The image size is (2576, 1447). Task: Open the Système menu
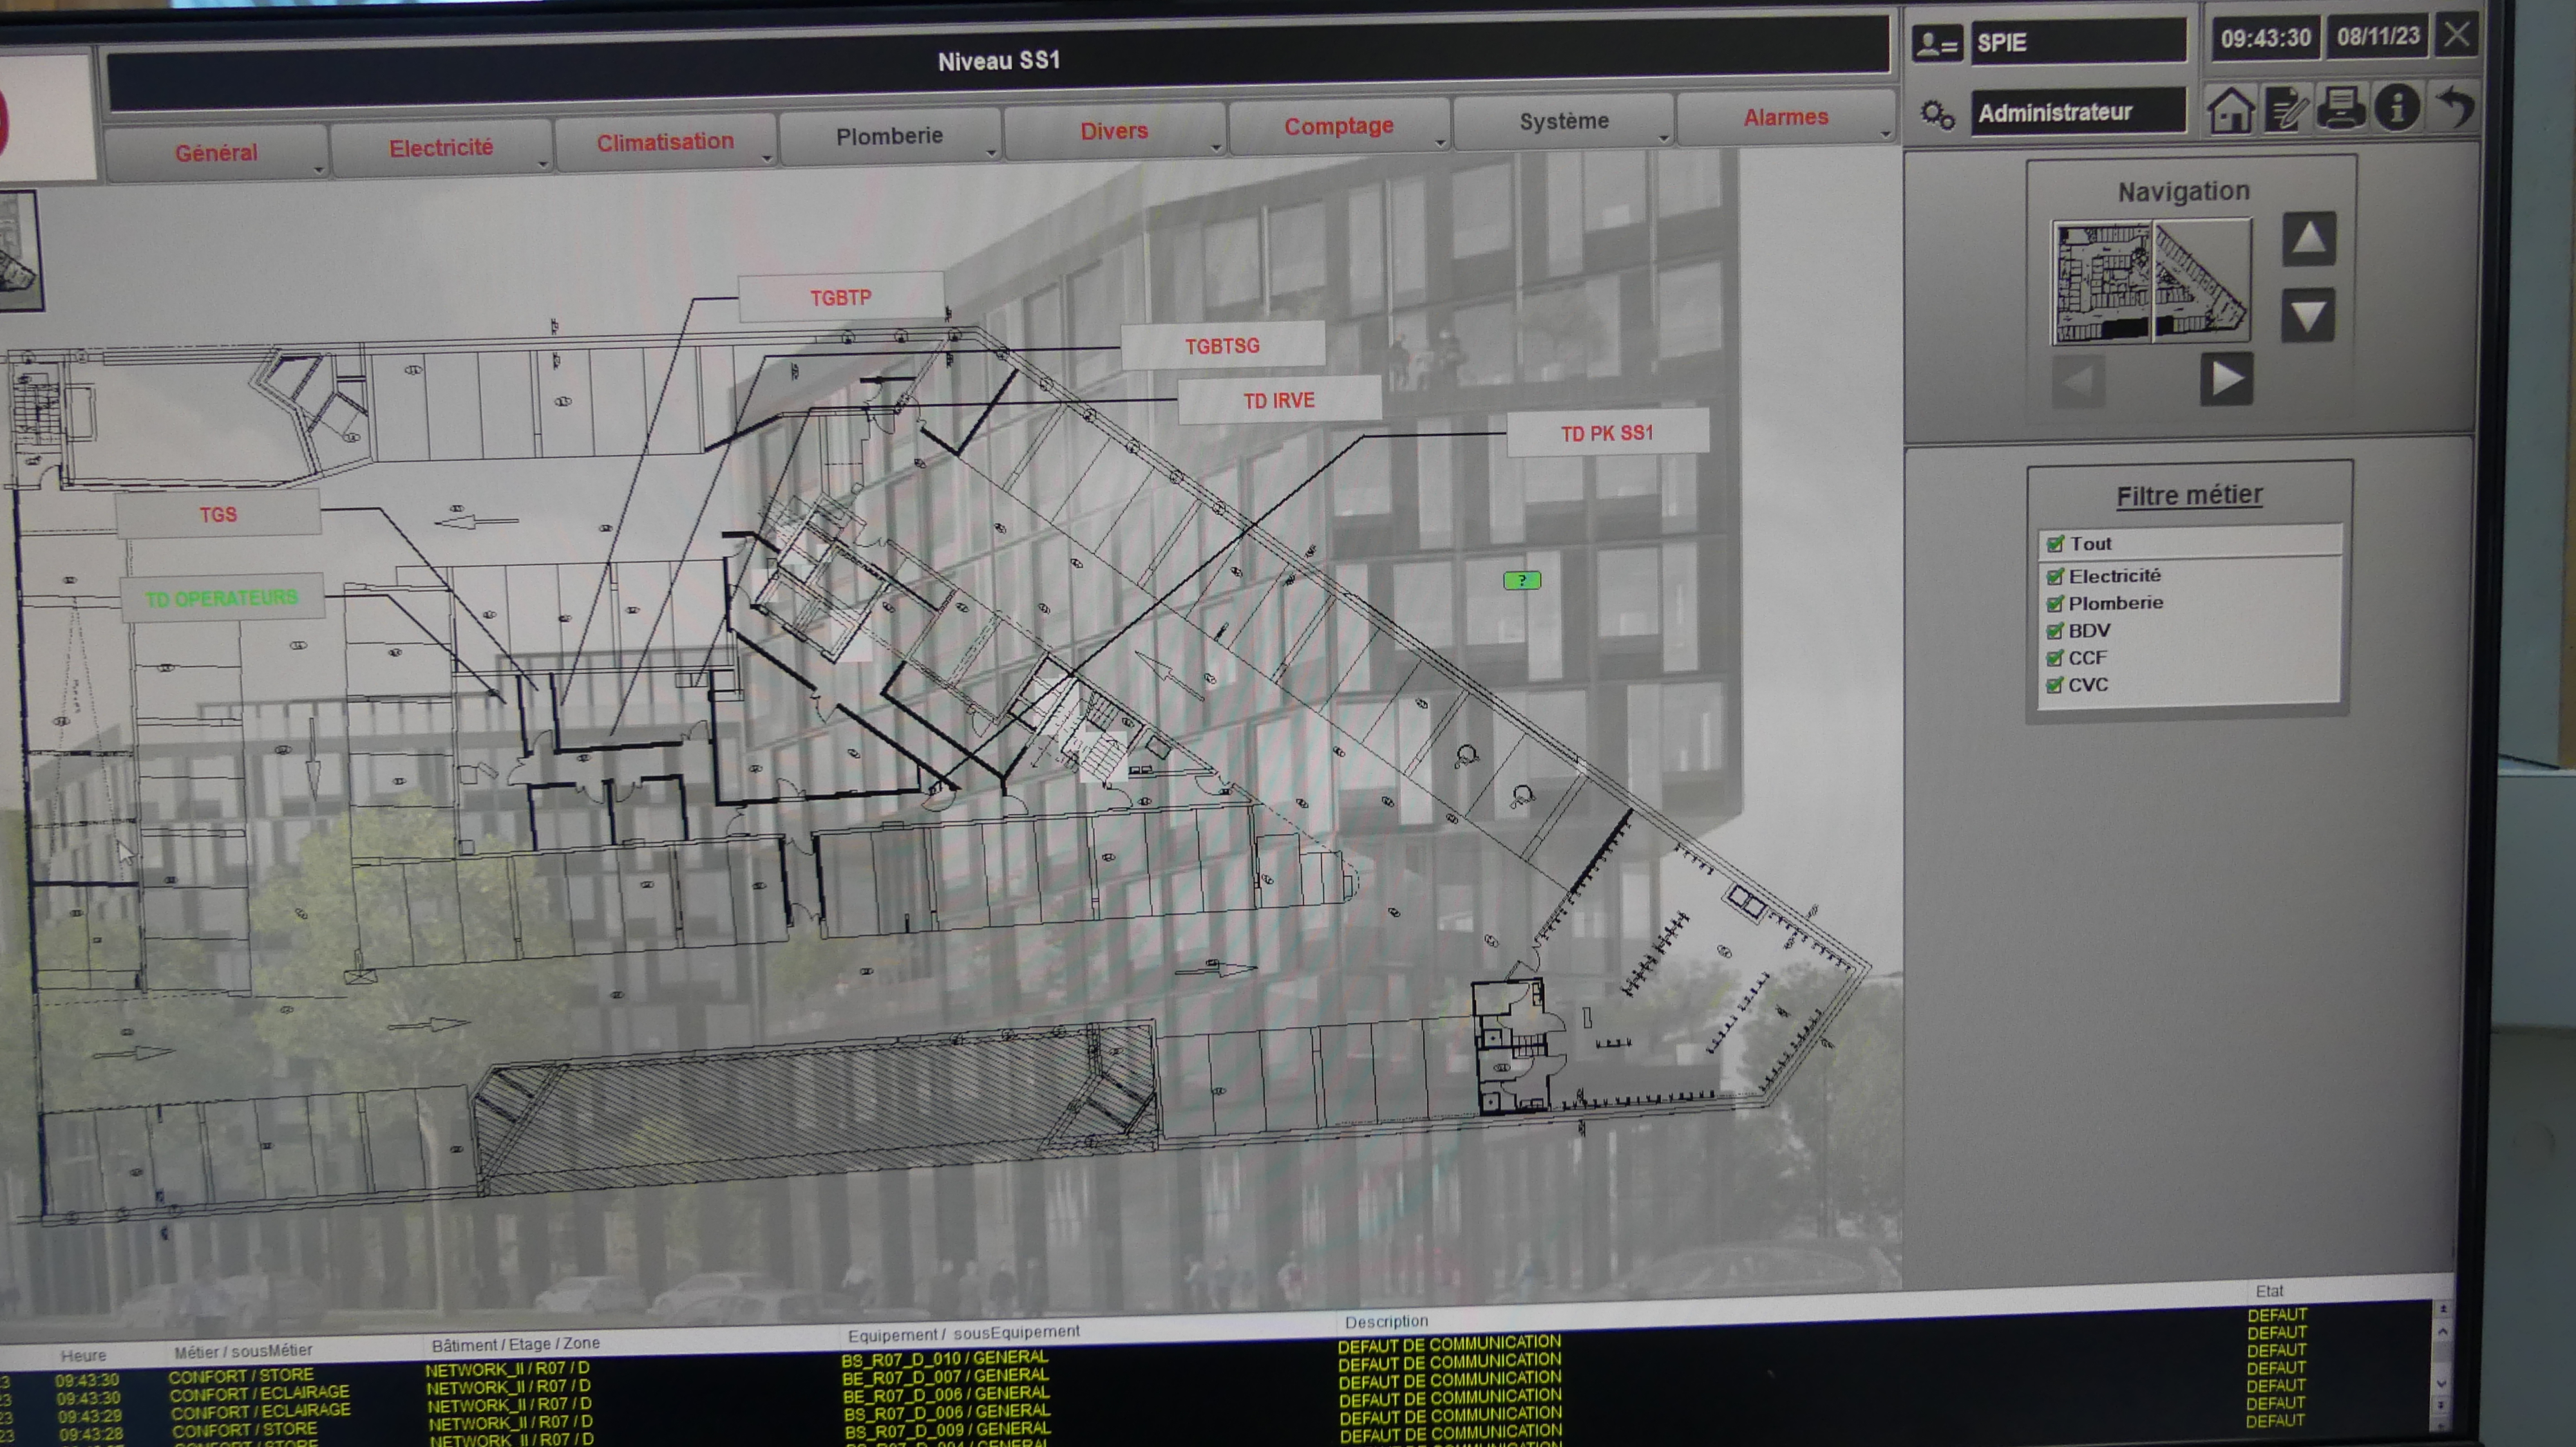(x=1563, y=122)
